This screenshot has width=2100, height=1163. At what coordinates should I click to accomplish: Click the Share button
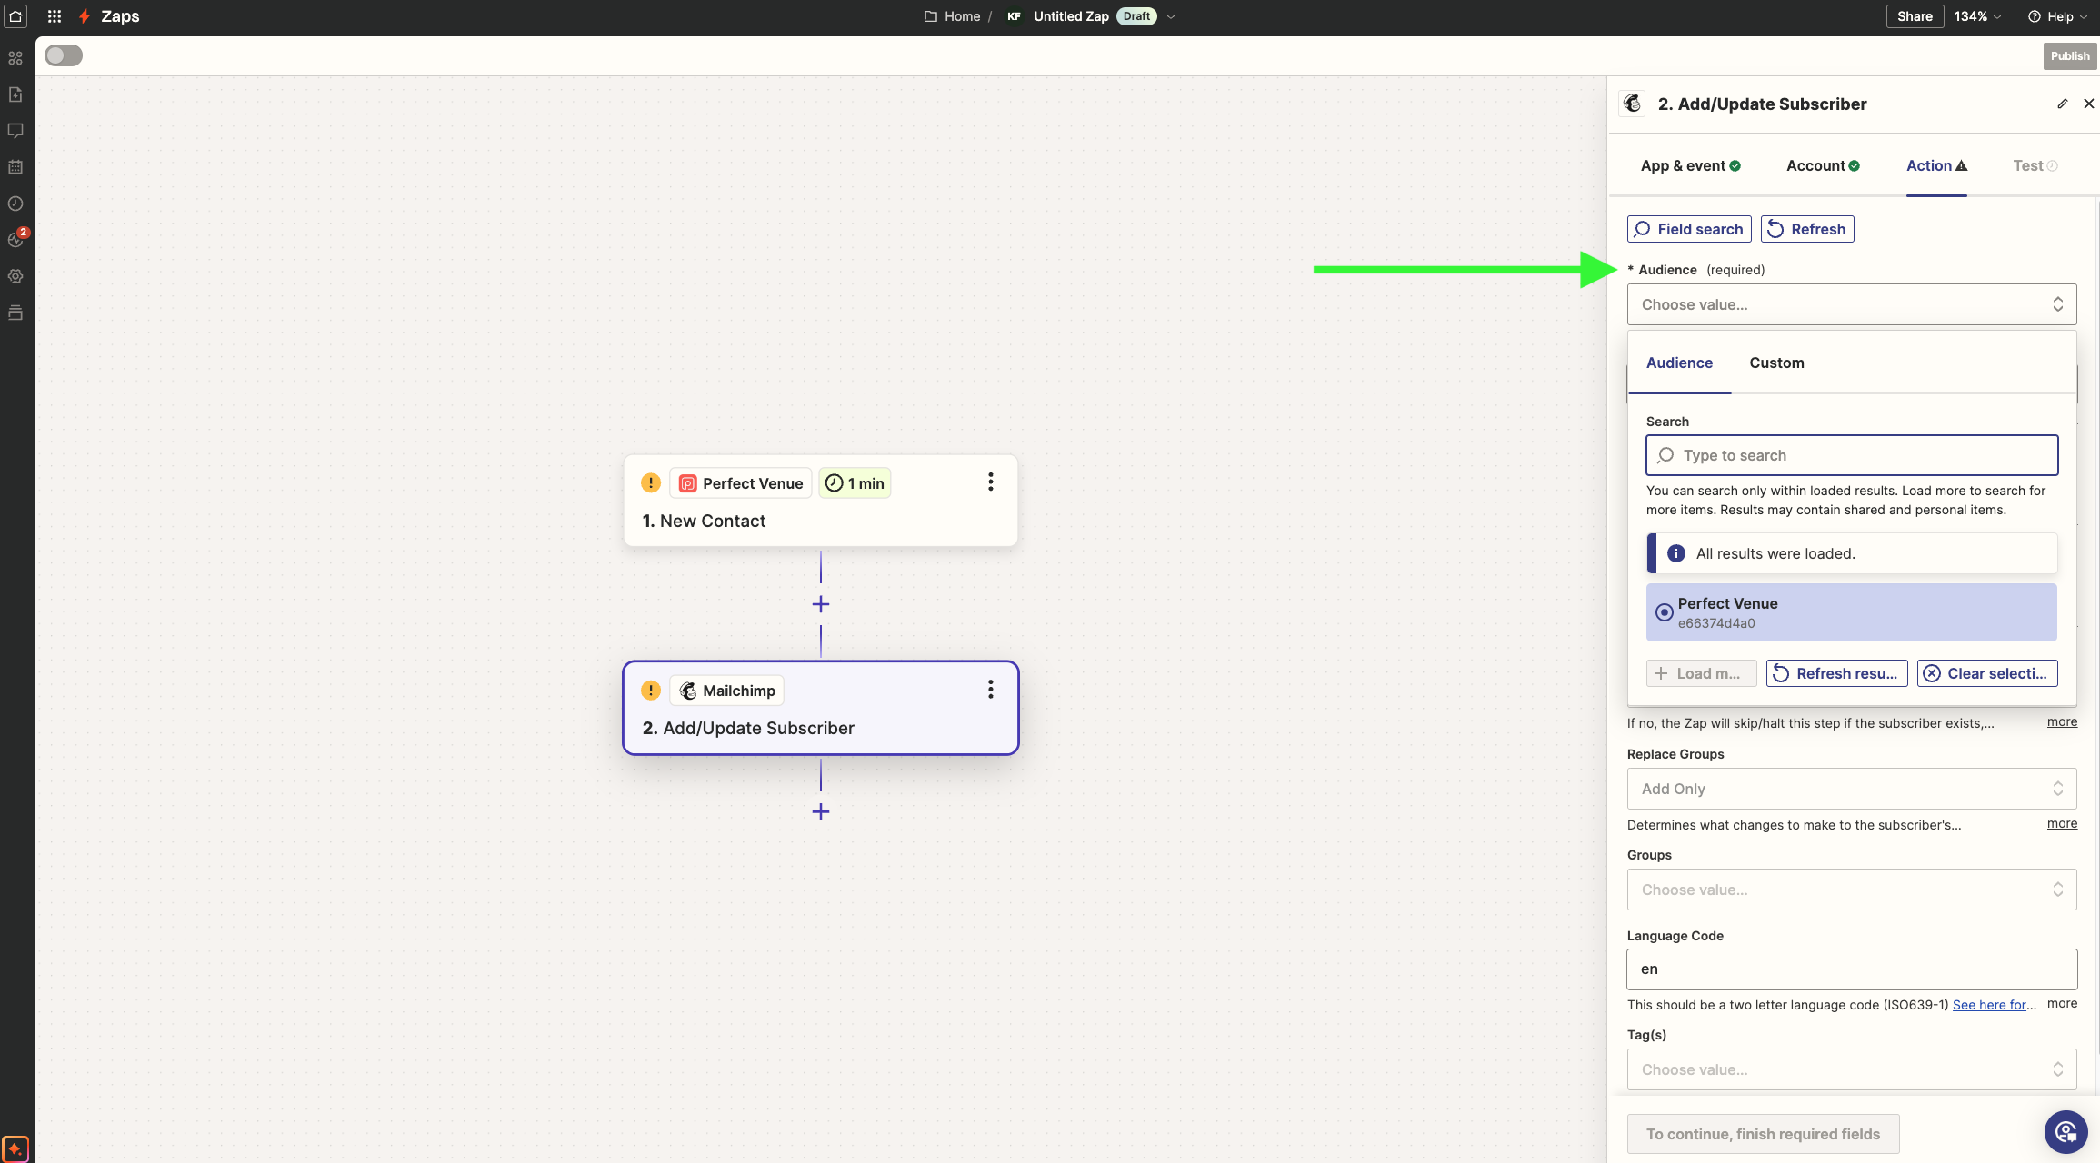(x=1915, y=16)
